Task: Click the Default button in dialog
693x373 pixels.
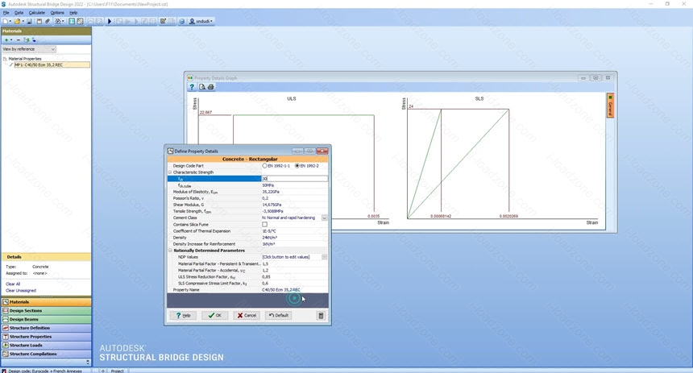Action: point(279,316)
